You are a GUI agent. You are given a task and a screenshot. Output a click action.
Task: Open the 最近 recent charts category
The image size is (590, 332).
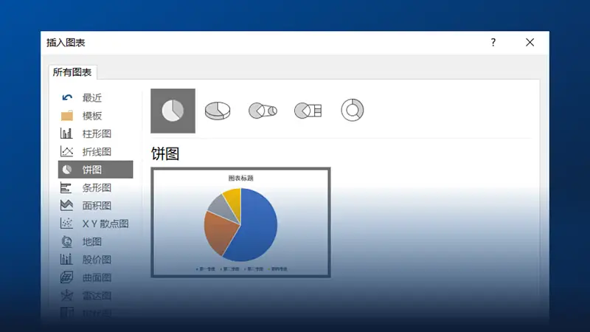click(x=96, y=98)
